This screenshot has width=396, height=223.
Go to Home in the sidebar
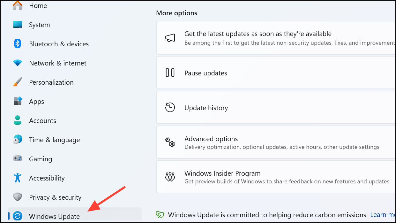tap(38, 6)
